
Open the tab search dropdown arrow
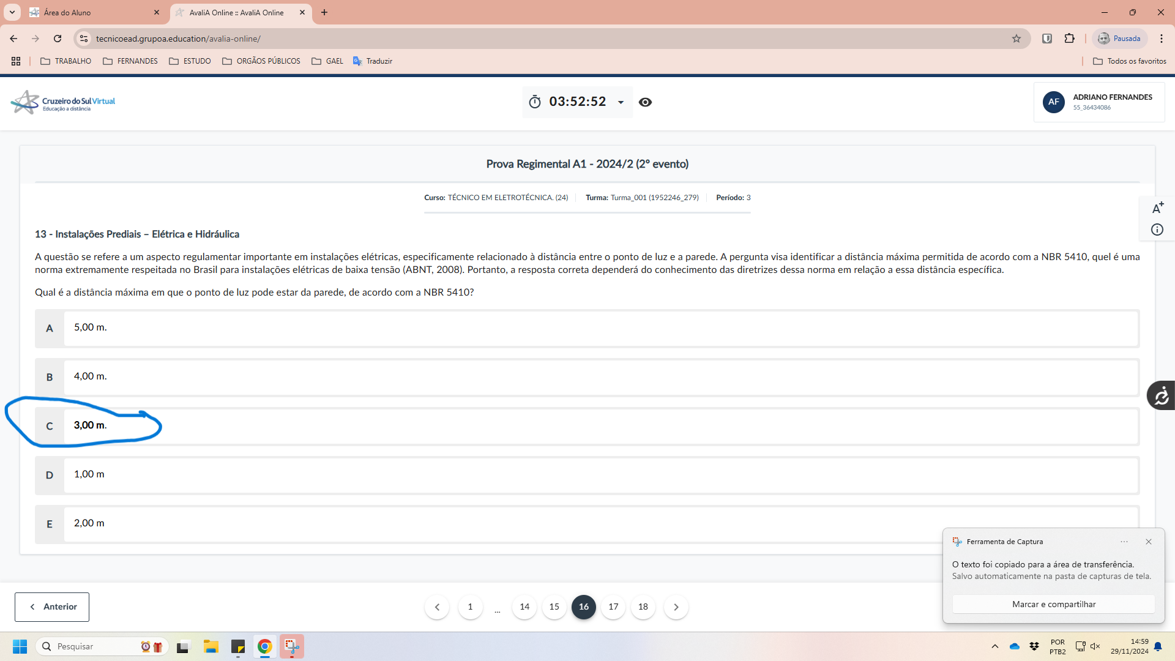pos(12,12)
